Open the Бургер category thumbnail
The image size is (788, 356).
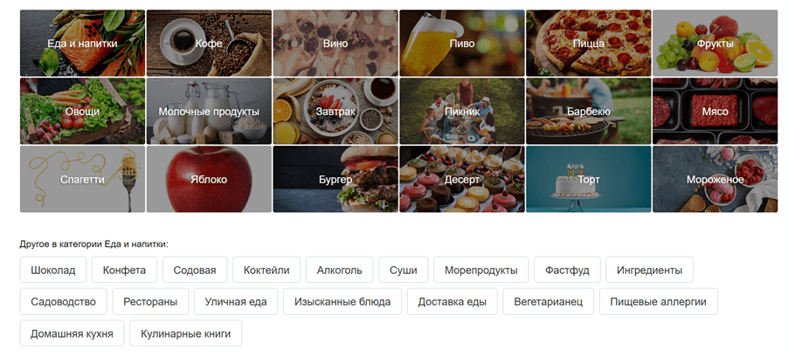click(x=335, y=179)
